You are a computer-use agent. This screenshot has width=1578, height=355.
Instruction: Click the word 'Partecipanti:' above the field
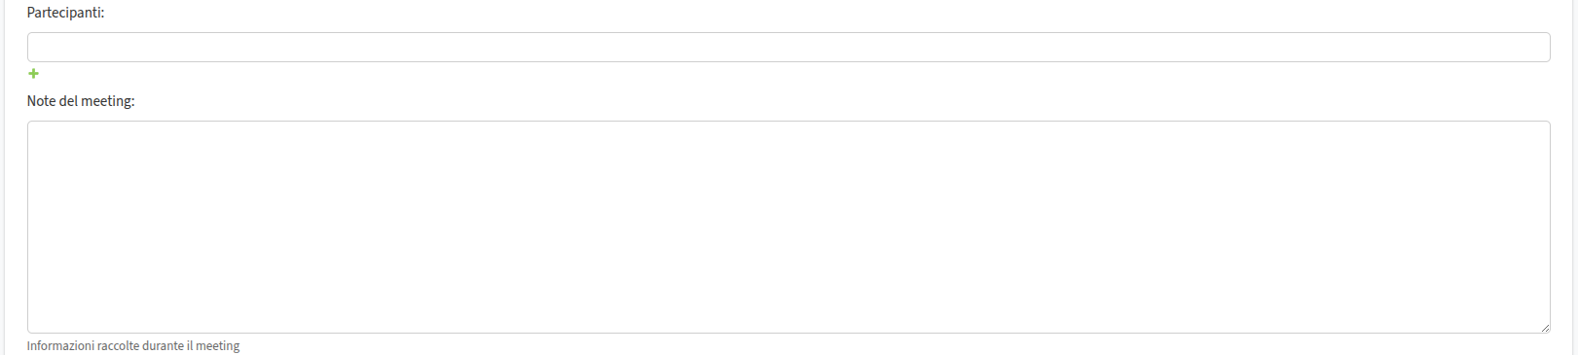65,14
